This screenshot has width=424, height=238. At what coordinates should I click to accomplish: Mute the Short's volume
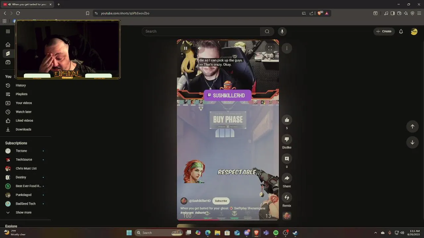199,48
